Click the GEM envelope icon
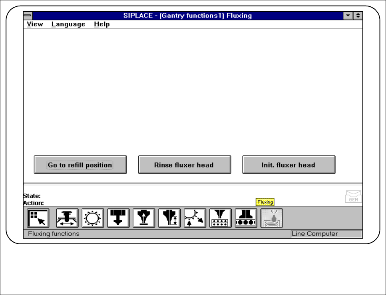 pyautogui.click(x=353, y=197)
